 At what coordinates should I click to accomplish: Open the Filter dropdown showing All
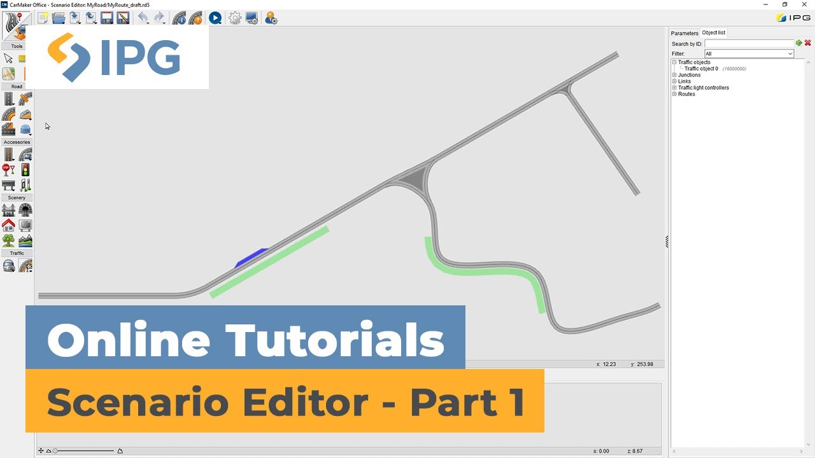pos(749,54)
